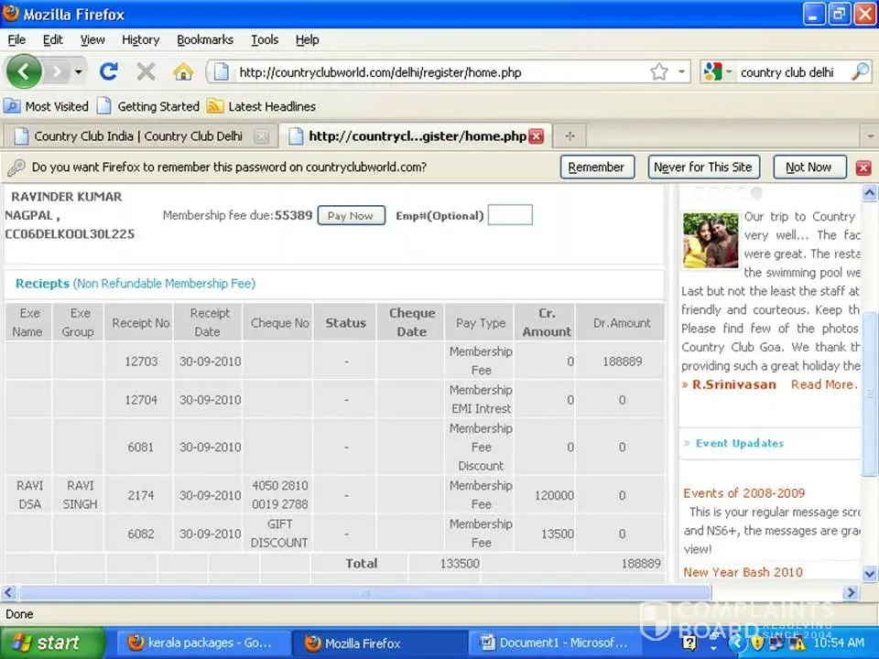This screenshot has height=659, width=879.
Task: Click the bookmark star in the address bar
Action: pos(658,71)
